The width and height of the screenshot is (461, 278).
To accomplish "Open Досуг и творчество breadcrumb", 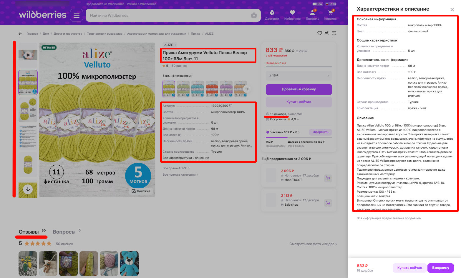I will coord(68,34).
